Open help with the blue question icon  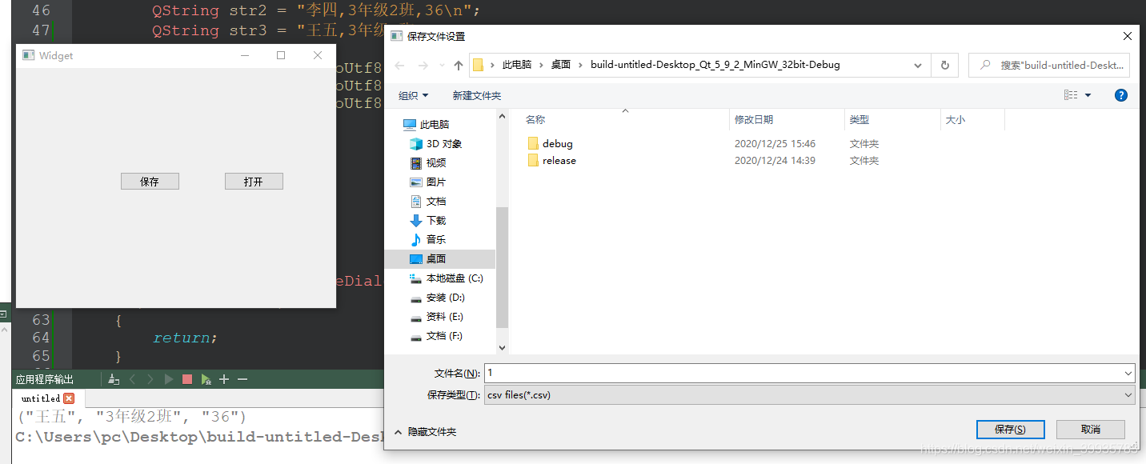[x=1121, y=95]
